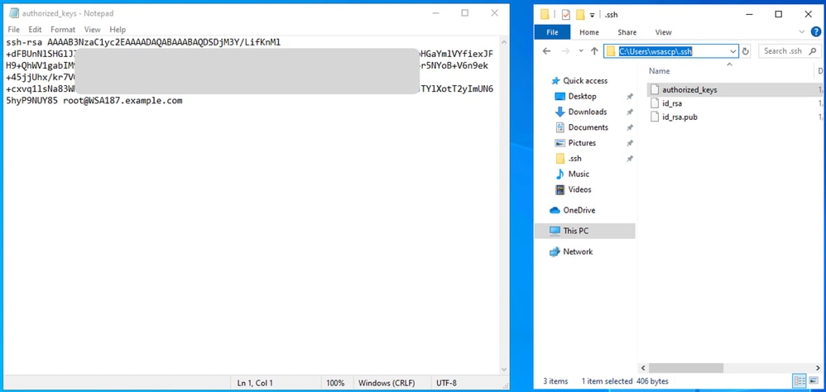Viewport: 826px width, 392px height.
Task: Open the Format menu in Notepad
Action: 63,30
